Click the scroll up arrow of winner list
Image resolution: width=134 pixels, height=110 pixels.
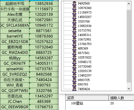tap(129, 4)
